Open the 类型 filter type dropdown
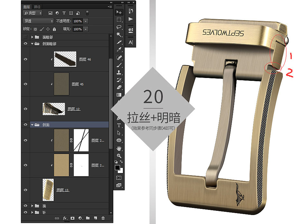The image size is (305, 224). (x=32, y=13)
